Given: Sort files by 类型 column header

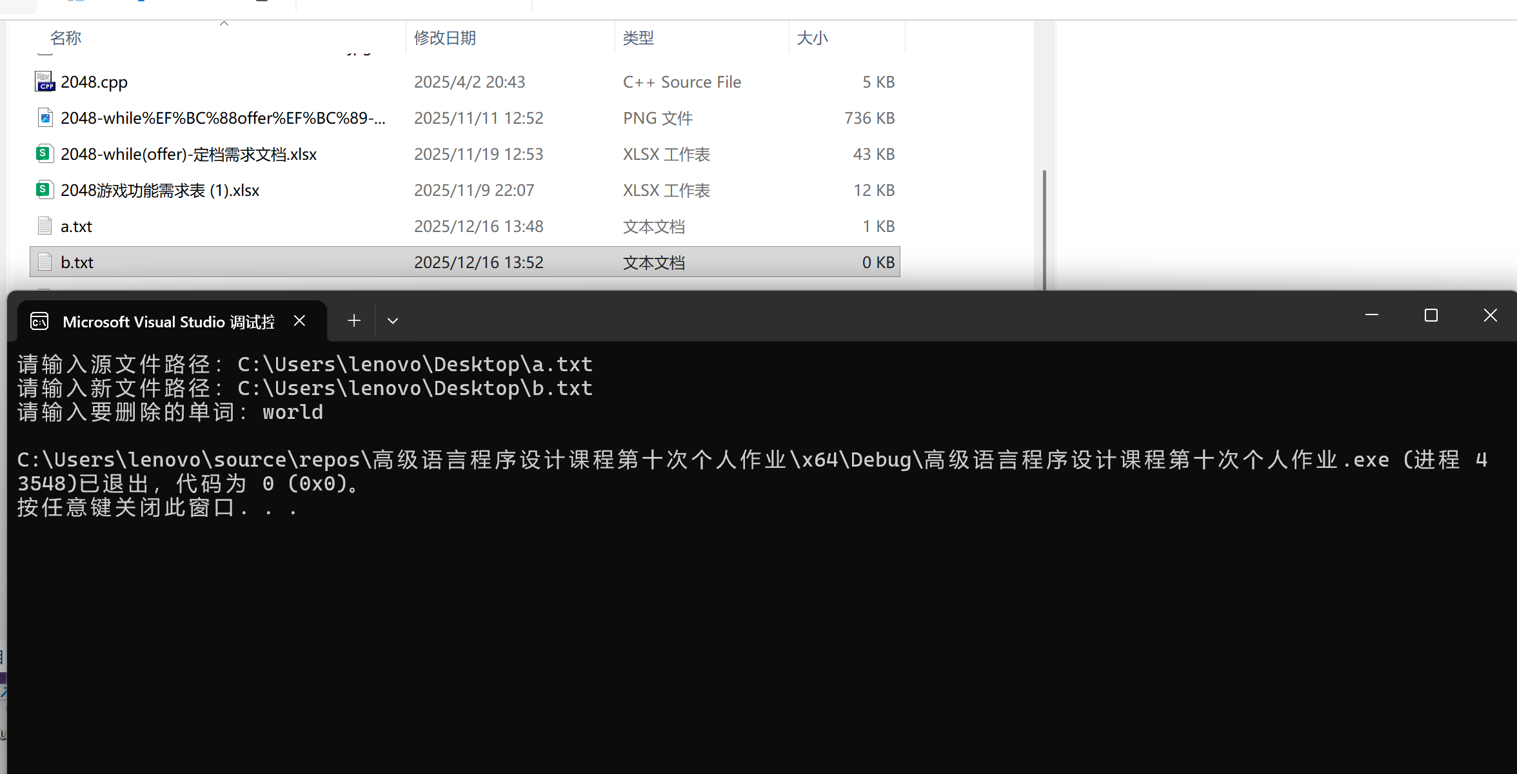Looking at the screenshot, I should (639, 38).
